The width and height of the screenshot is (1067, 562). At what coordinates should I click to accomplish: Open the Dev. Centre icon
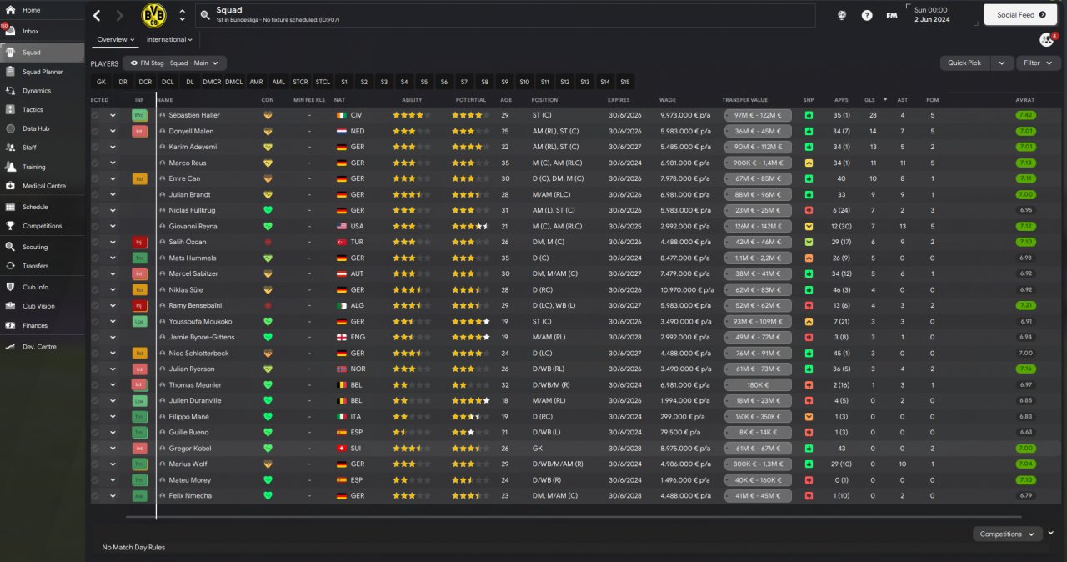10,346
